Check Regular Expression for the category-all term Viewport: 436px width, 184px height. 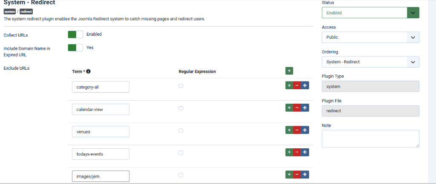[181, 86]
